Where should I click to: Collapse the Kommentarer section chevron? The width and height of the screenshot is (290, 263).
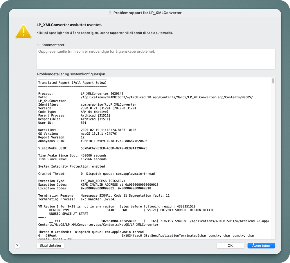[x=38, y=45]
